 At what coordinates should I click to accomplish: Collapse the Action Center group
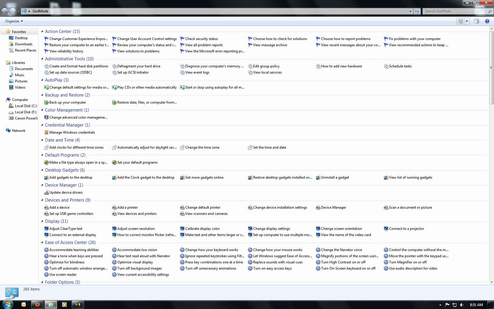(x=42, y=31)
